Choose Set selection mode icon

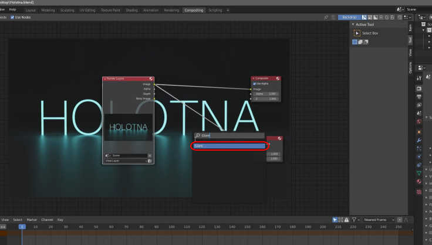click(355, 42)
